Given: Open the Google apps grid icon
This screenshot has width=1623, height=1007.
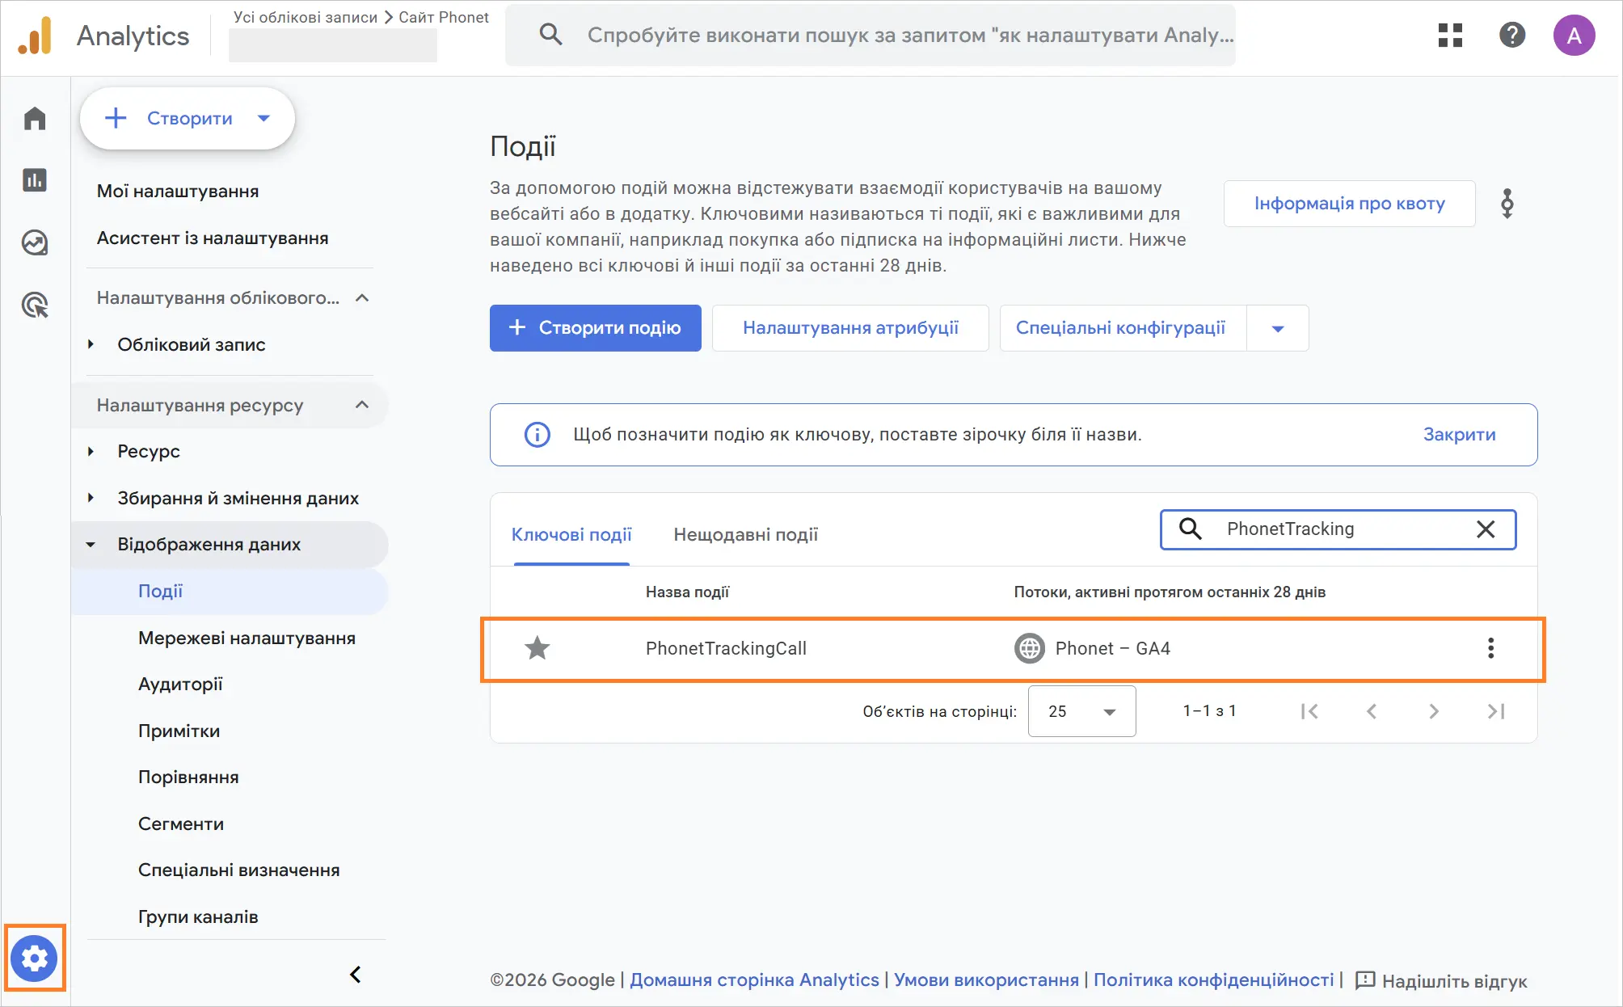Looking at the screenshot, I should point(1450,36).
